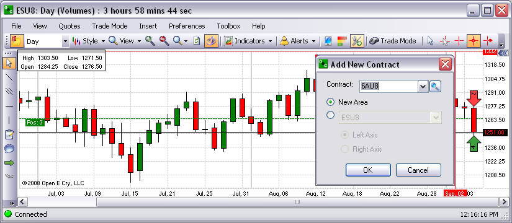The width and height of the screenshot is (512, 223).
Task: Click the green arrow drawing tool
Action: click(9, 163)
